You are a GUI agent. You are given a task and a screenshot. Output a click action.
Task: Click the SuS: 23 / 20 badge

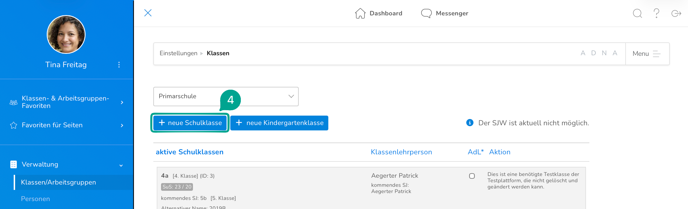[177, 187]
